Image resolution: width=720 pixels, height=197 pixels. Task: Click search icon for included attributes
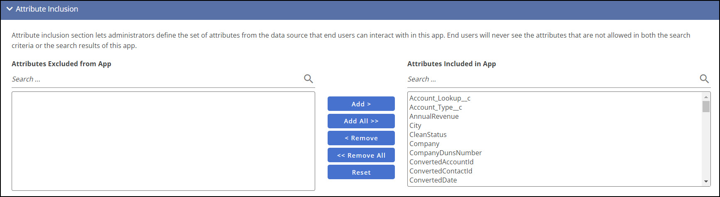pyautogui.click(x=704, y=79)
